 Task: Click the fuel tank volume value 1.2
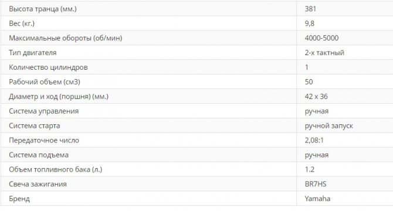tap(310, 169)
